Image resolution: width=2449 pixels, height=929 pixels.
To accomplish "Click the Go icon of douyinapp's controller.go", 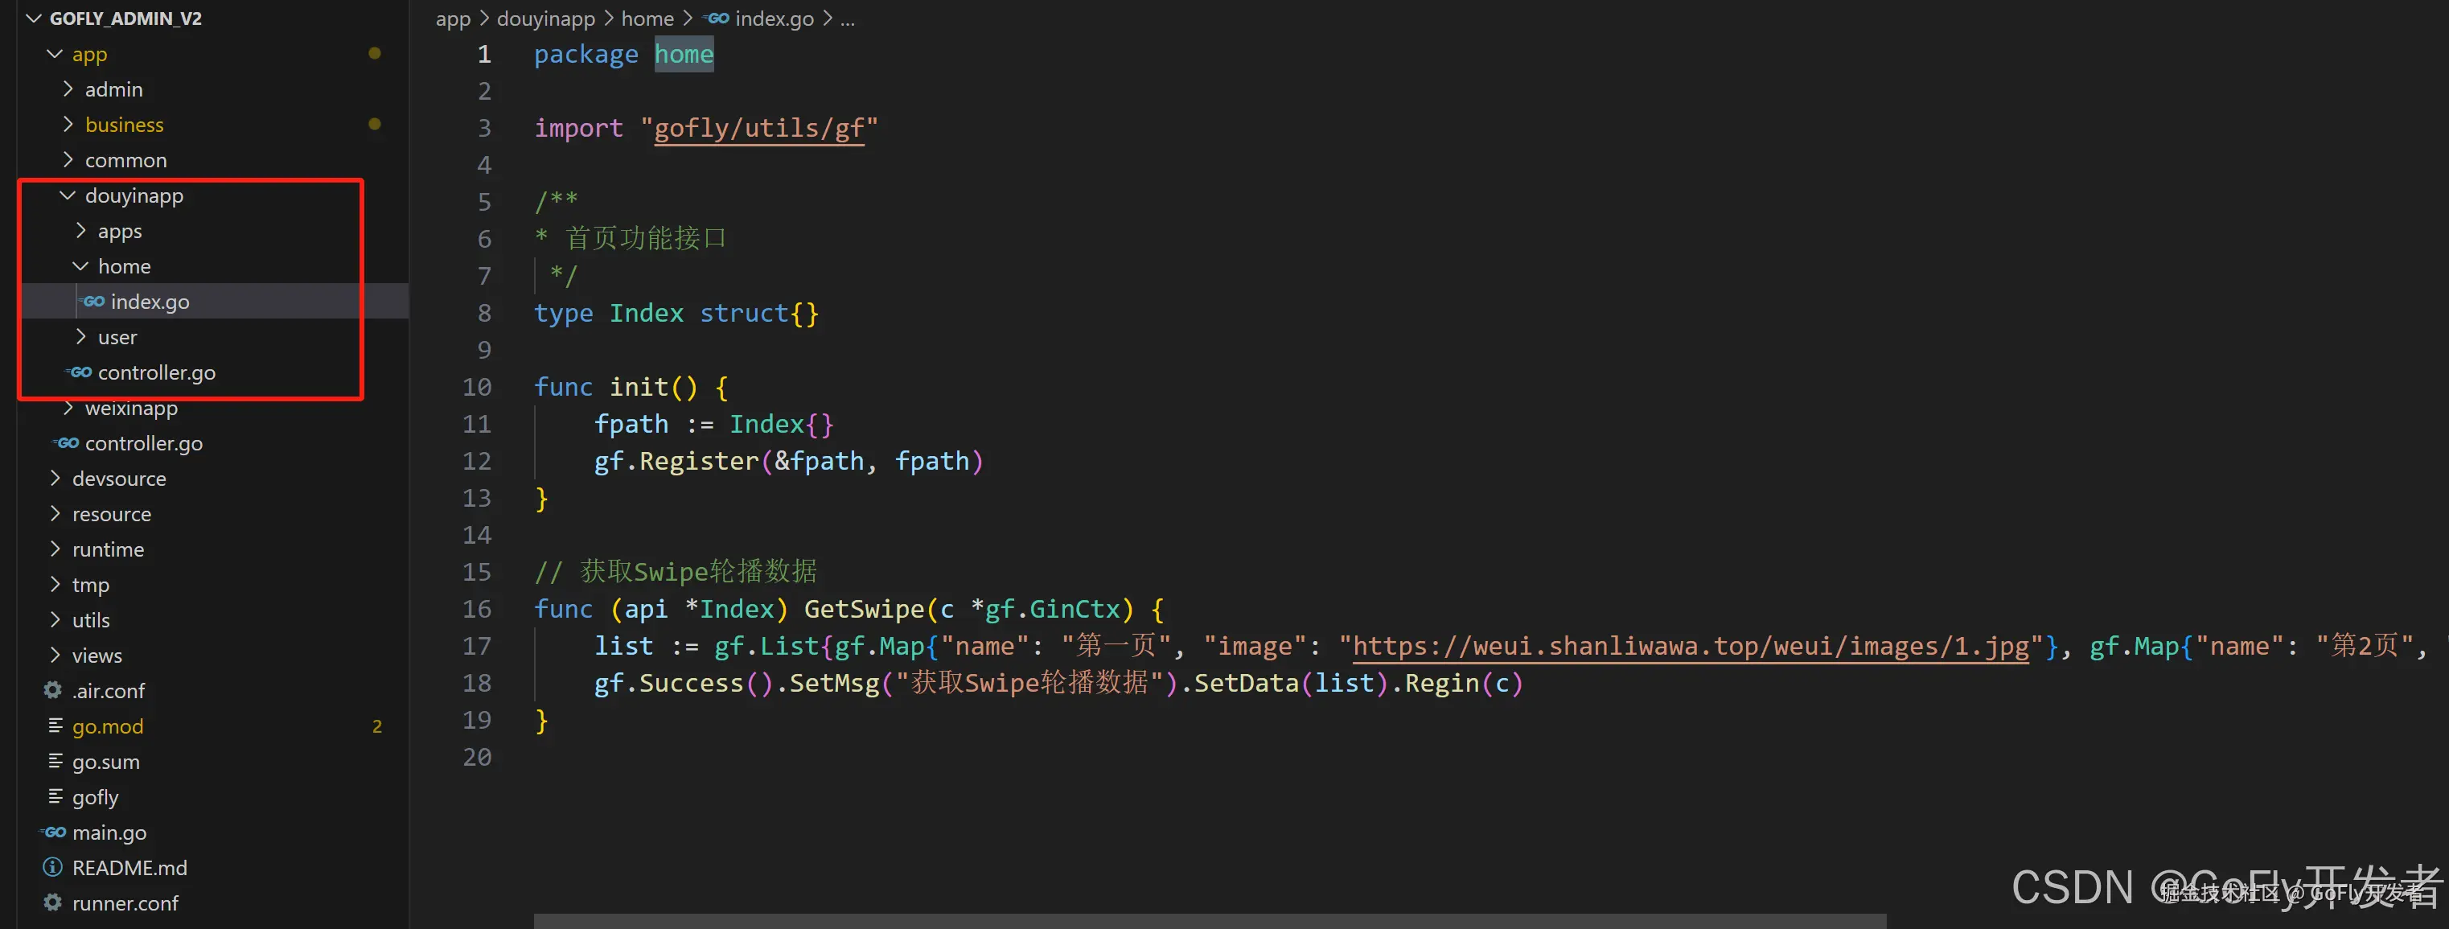I will click(80, 372).
